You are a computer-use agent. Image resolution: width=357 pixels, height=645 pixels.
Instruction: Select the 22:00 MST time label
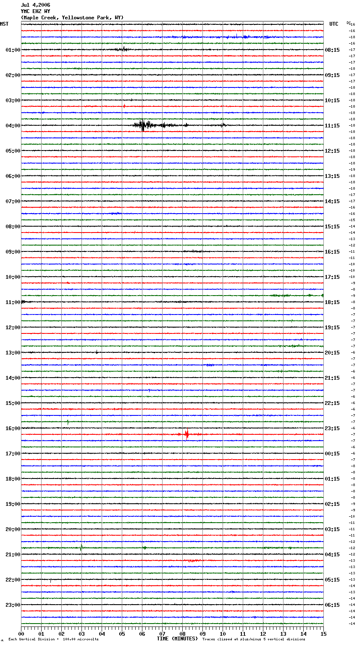[x=13, y=580]
